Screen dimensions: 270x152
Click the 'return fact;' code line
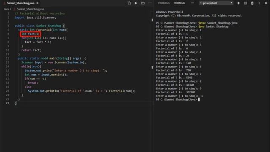pos(31,50)
